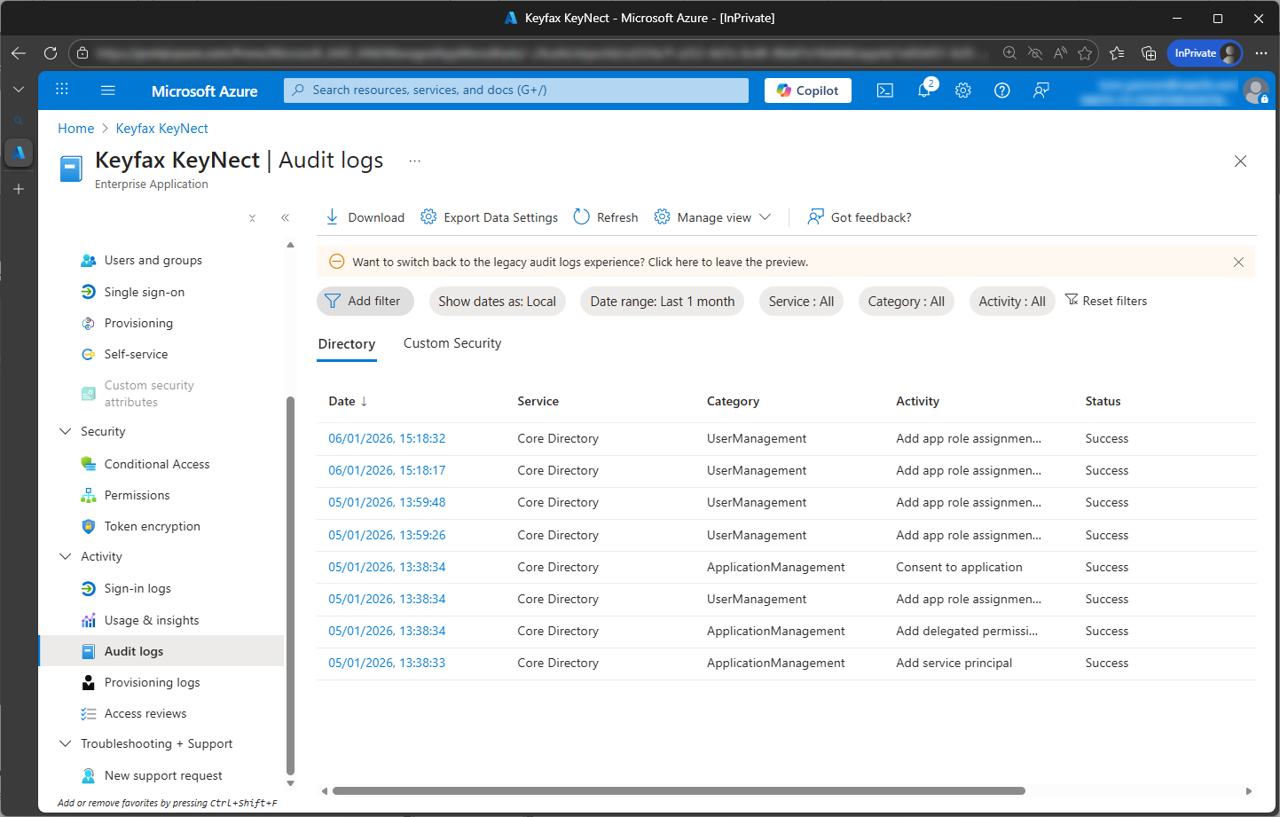Click the Add filter button
This screenshot has width=1280, height=817.
pyautogui.click(x=365, y=302)
